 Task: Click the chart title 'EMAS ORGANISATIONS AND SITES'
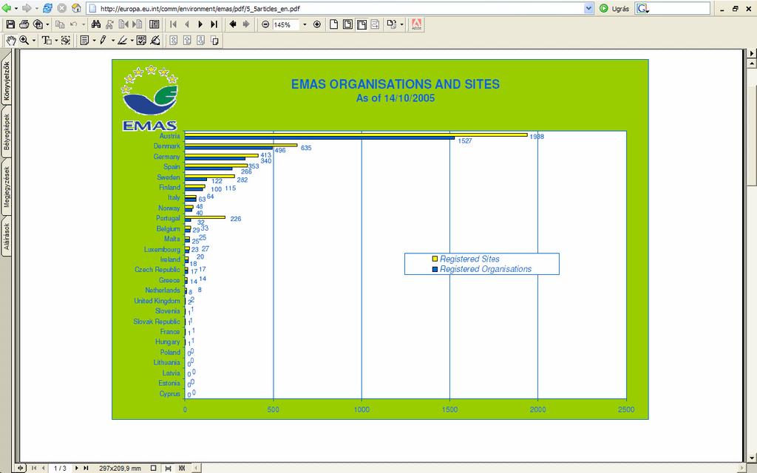click(395, 84)
